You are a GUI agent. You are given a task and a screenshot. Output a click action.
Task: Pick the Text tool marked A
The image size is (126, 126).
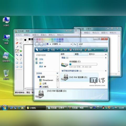click(x=21, y=55)
